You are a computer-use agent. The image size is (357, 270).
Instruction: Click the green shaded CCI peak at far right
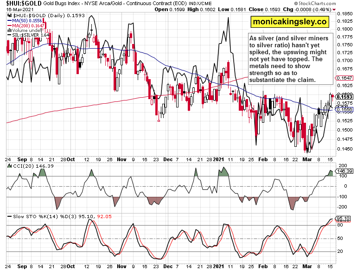(331, 173)
